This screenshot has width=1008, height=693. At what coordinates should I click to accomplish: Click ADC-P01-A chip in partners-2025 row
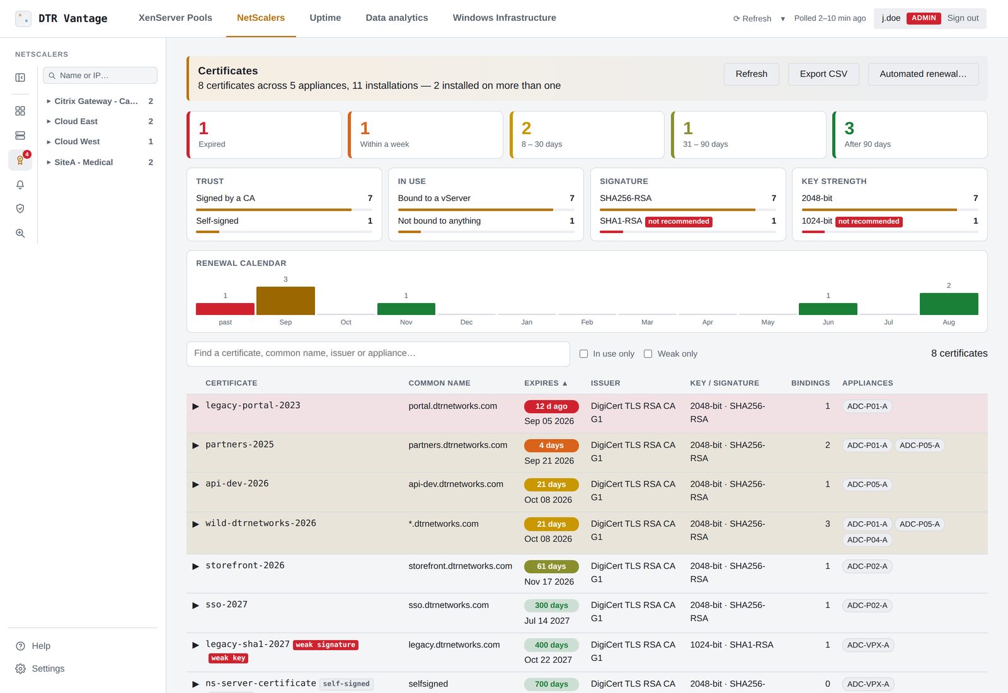point(867,445)
